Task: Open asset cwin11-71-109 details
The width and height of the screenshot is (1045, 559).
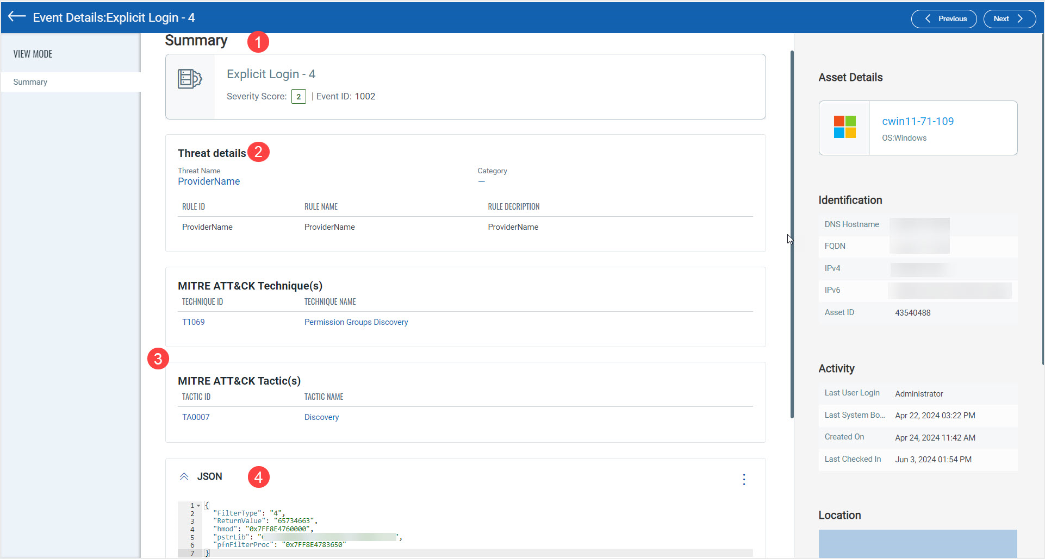Action: pyautogui.click(x=918, y=121)
